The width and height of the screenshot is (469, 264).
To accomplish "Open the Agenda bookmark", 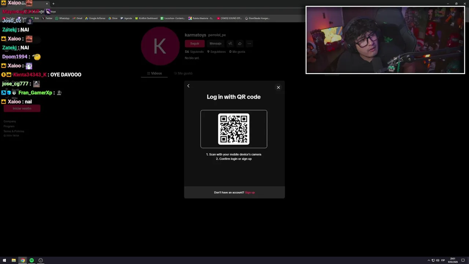I will tap(126, 18).
